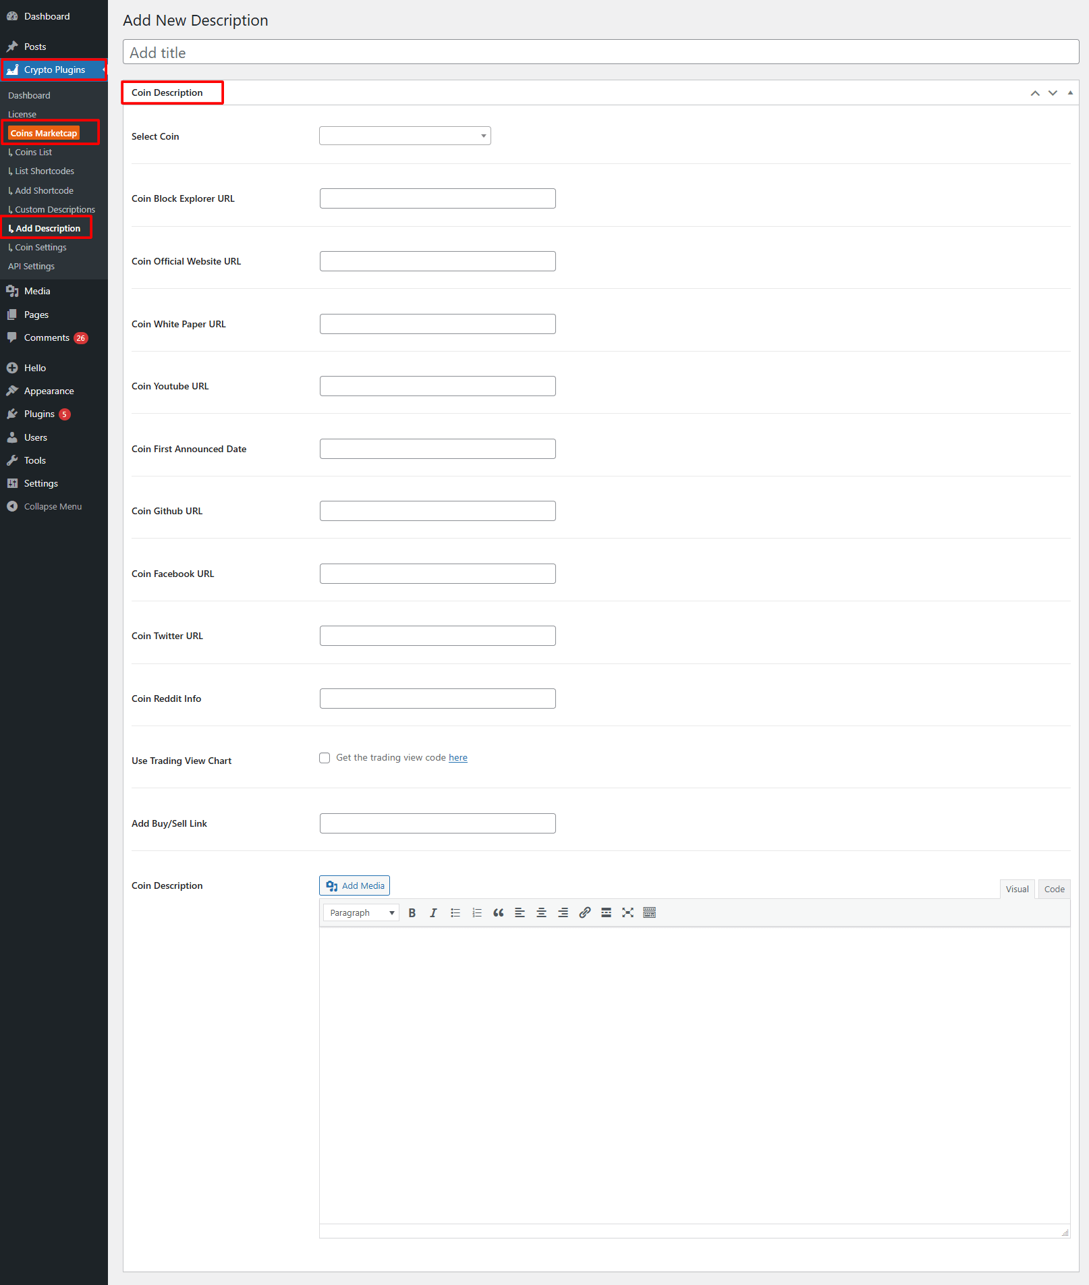This screenshot has height=1285, width=1089.
Task: Open the Paragraph format dropdown
Action: pyautogui.click(x=362, y=912)
